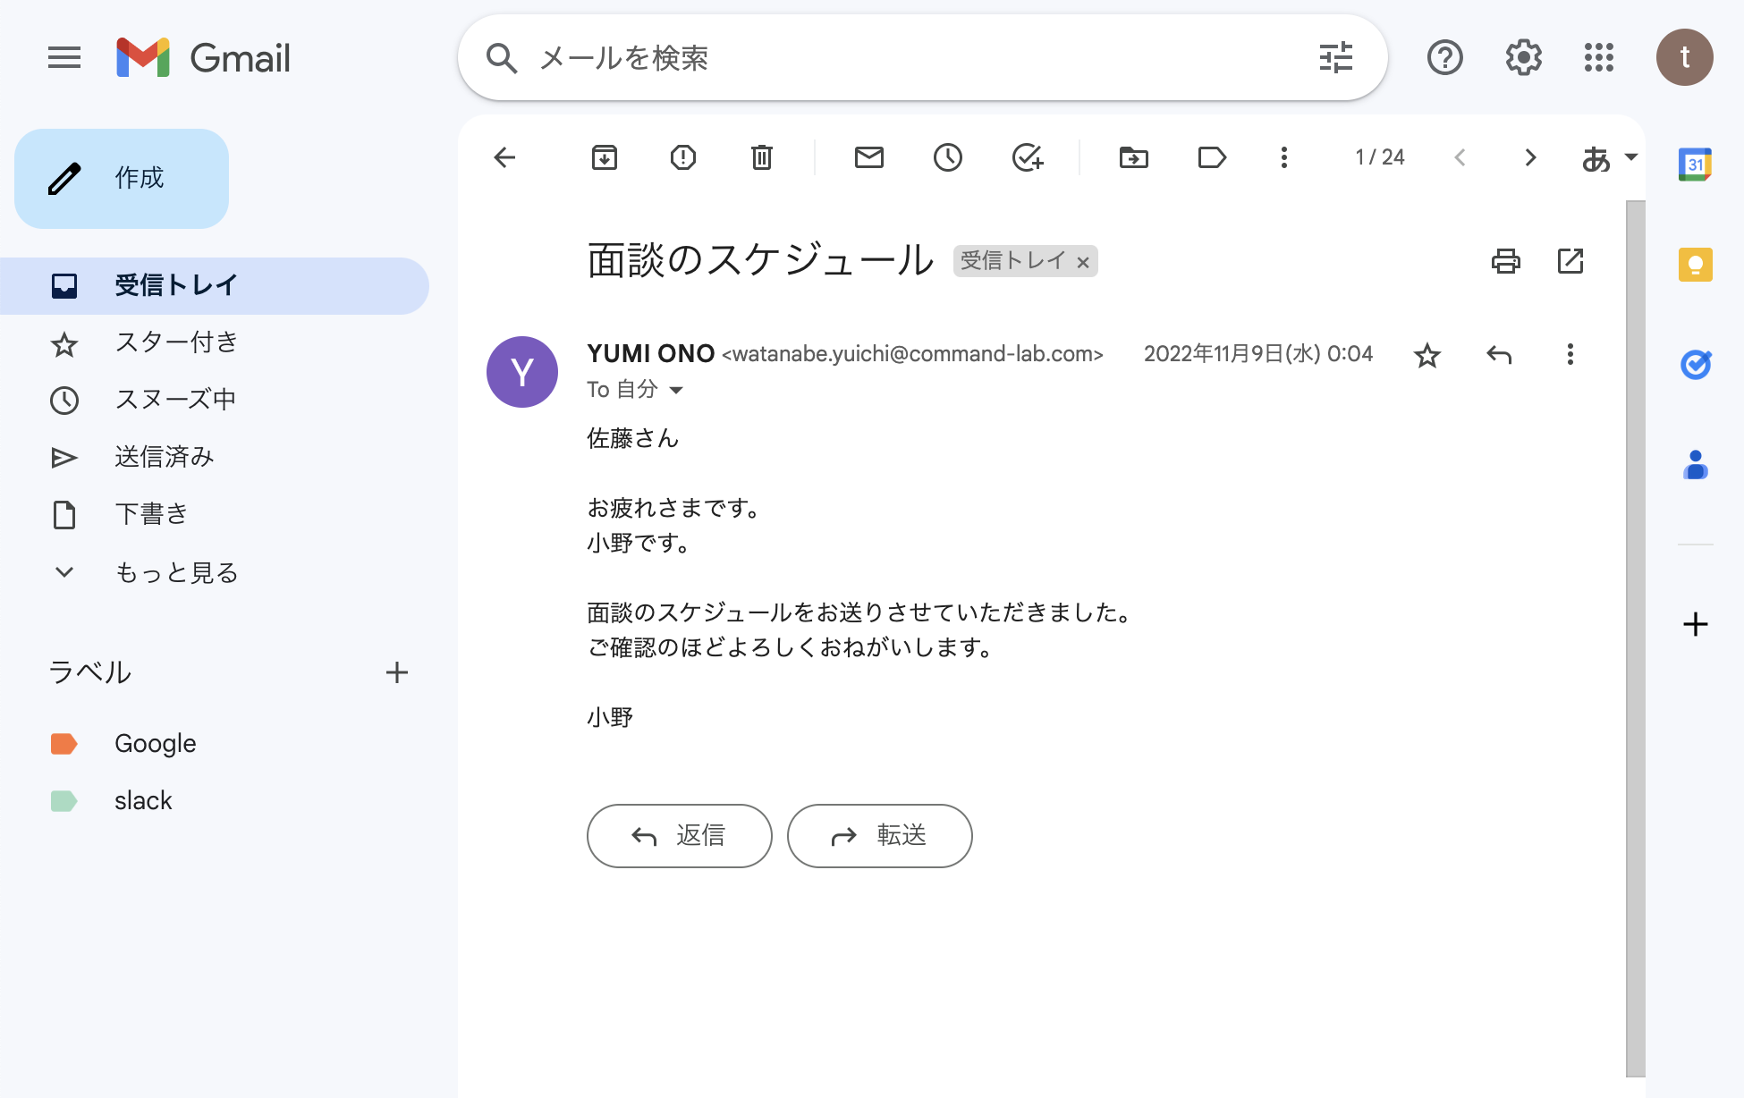1744x1098 pixels.
Task: Open Google Keep side panel
Action: point(1696,265)
